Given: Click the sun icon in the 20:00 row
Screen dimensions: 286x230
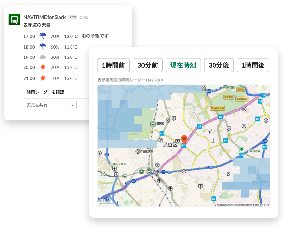Looking at the screenshot, I should 43,67.
